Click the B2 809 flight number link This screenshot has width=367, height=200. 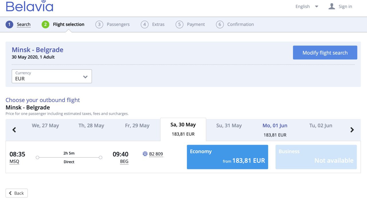point(156,154)
